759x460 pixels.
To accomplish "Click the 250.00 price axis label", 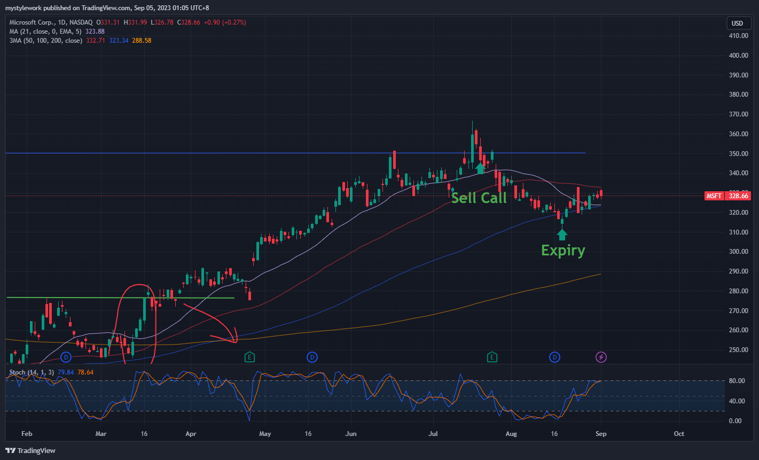I will point(738,349).
